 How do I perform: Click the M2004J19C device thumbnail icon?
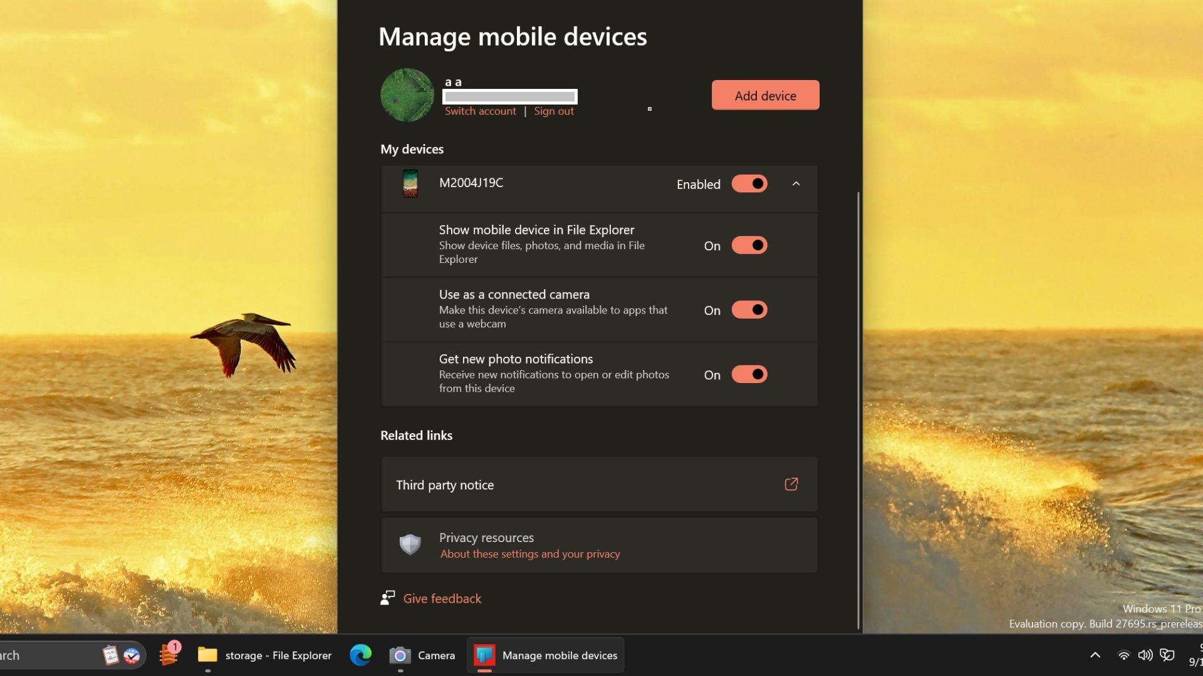coord(409,182)
